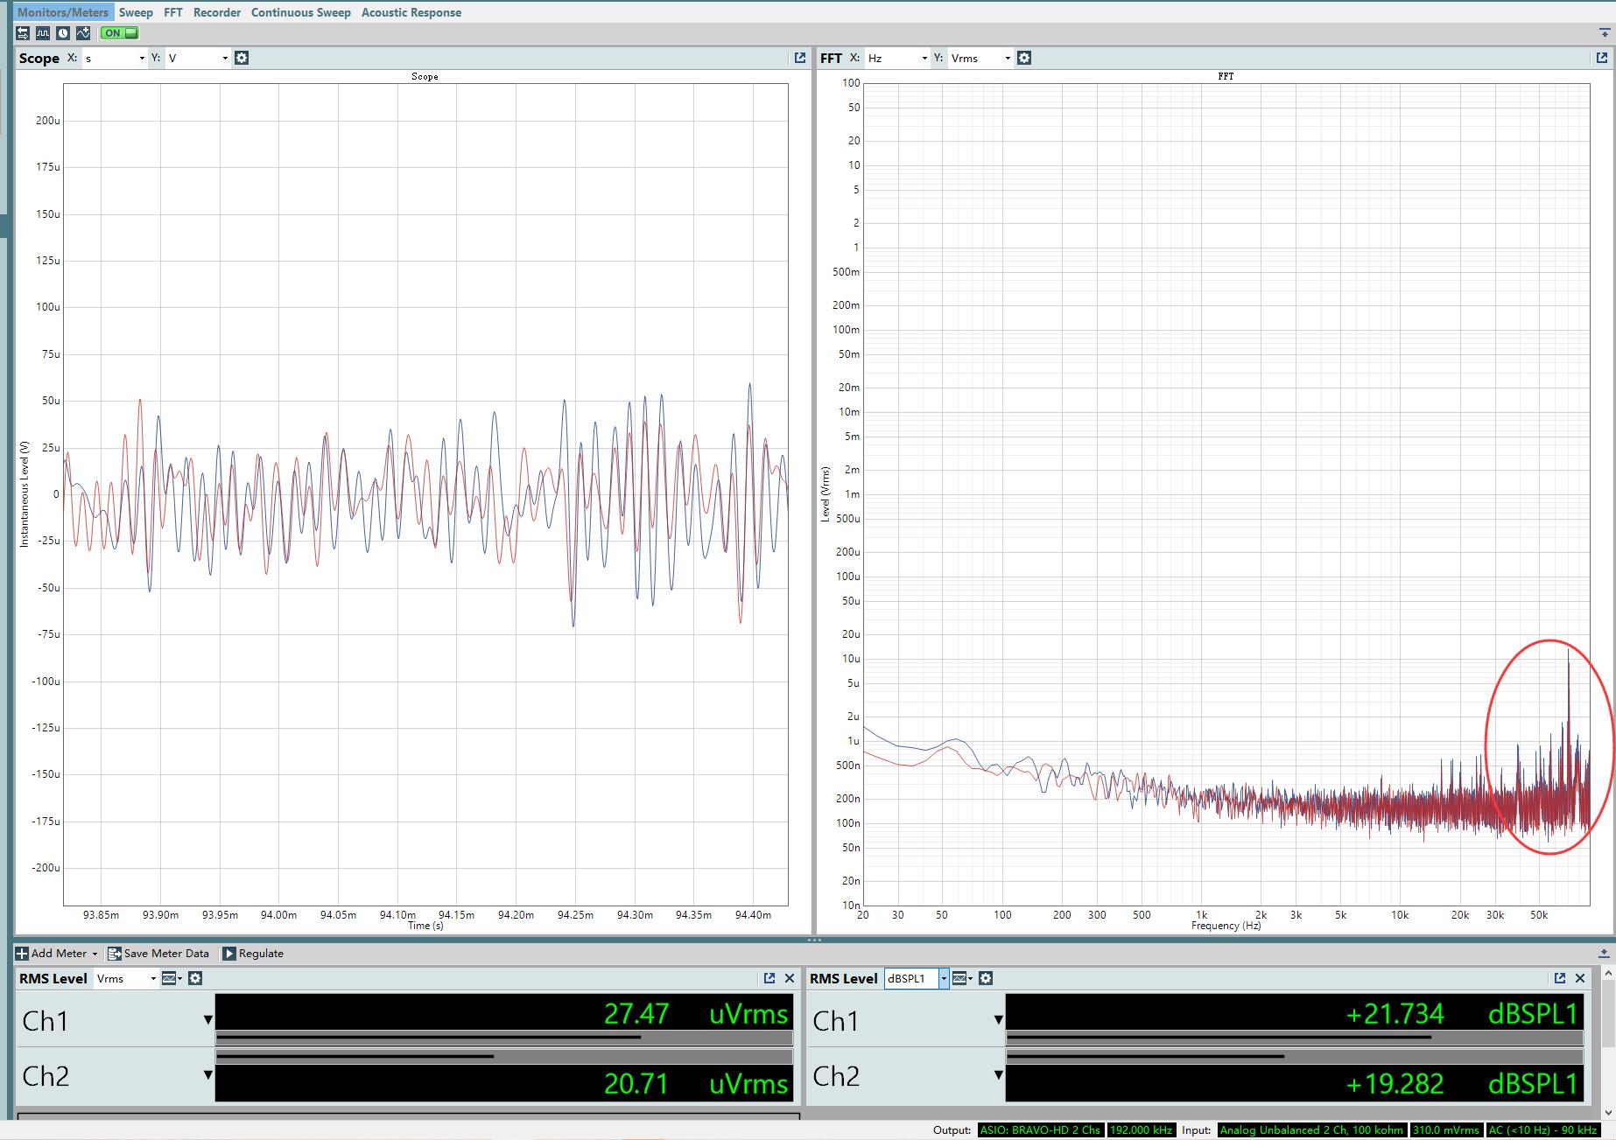Toggle the generator ON switch
This screenshot has height=1140, width=1616.
(x=120, y=33)
